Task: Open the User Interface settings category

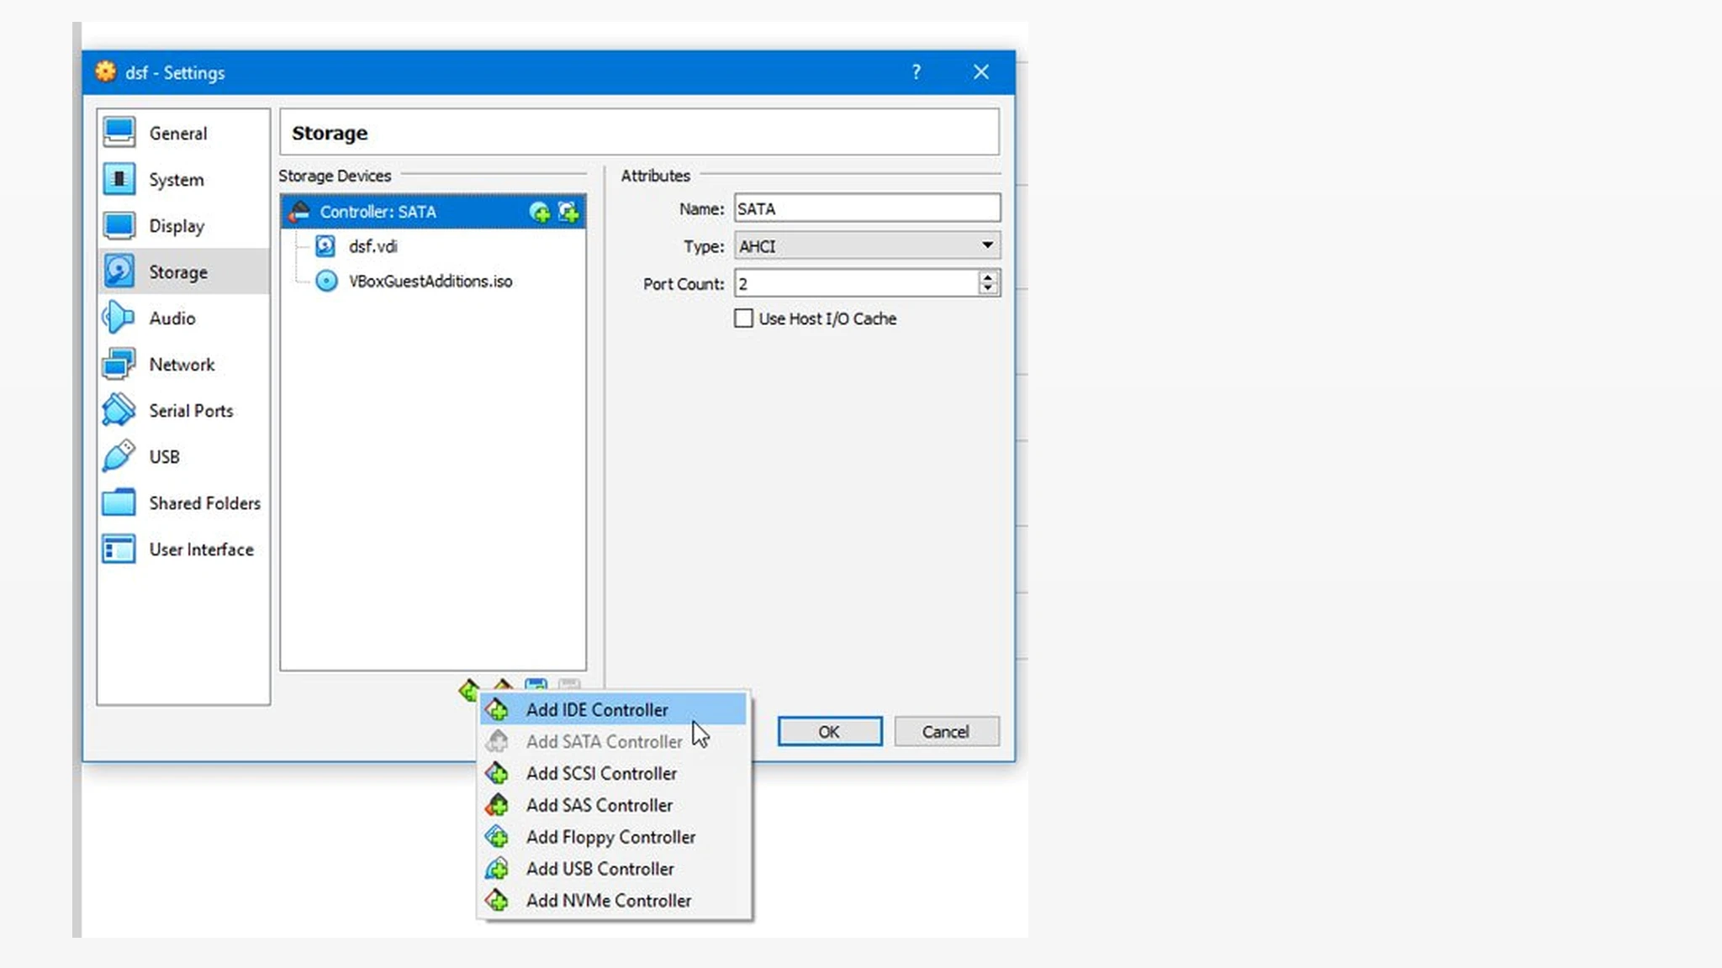Action: 183,549
